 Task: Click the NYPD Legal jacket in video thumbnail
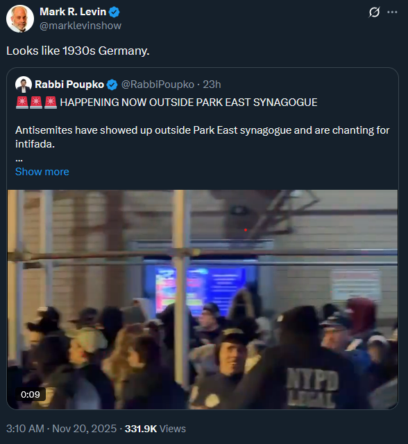[312, 387]
